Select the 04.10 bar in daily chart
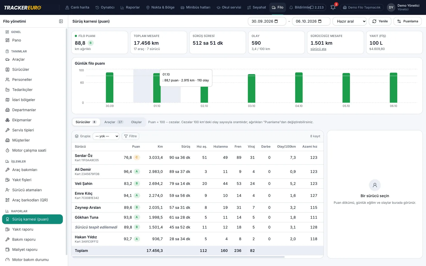This screenshot has width=426, height=266. click(299, 88)
